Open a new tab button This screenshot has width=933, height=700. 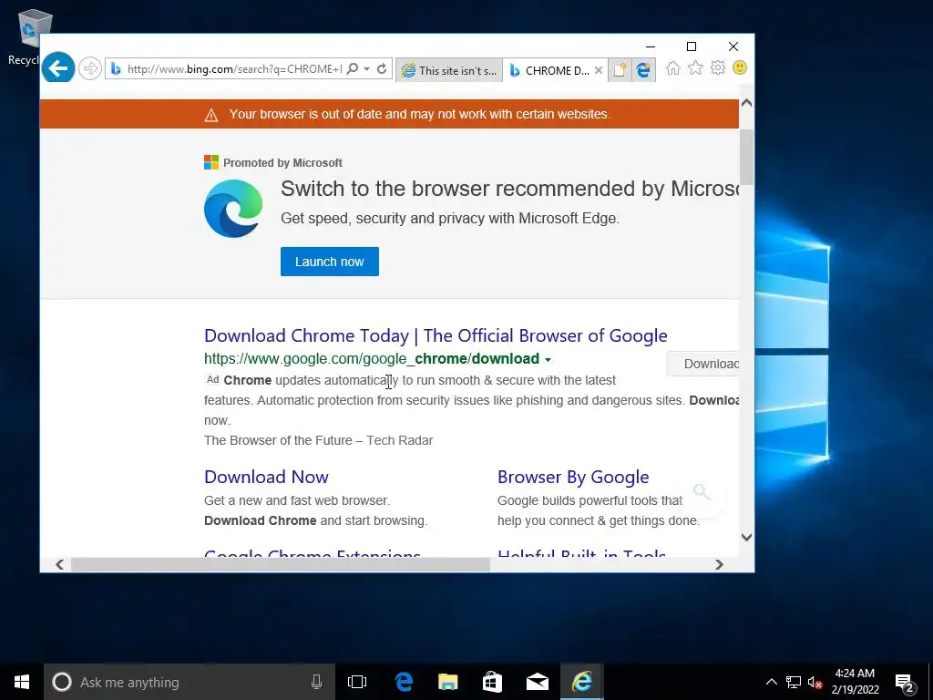click(x=620, y=70)
